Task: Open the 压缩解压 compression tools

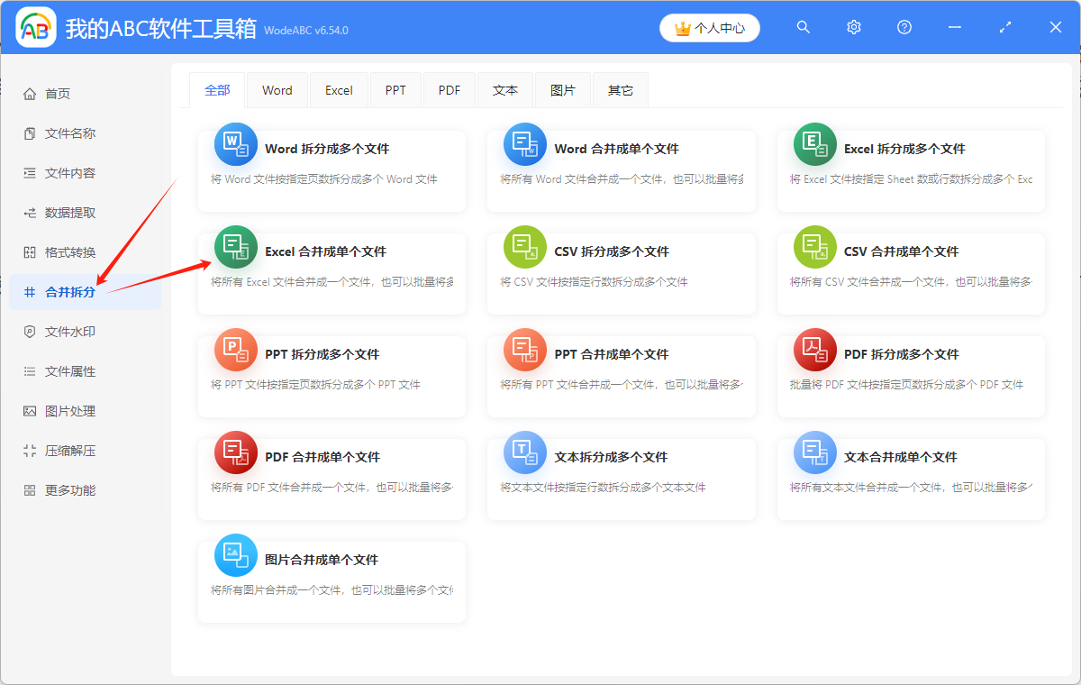Action: click(63, 450)
